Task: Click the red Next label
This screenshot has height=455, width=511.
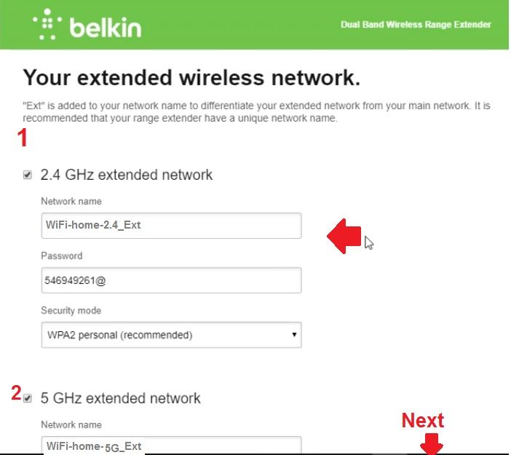Action: pos(422,421)
